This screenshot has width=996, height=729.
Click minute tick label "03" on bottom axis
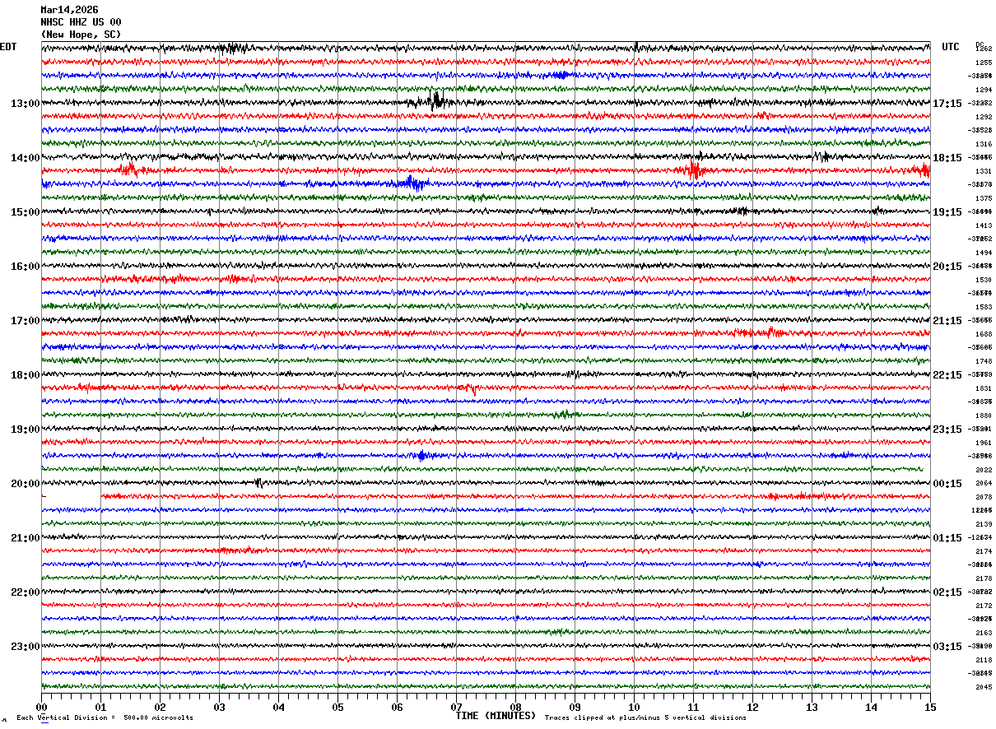[219, 707]
